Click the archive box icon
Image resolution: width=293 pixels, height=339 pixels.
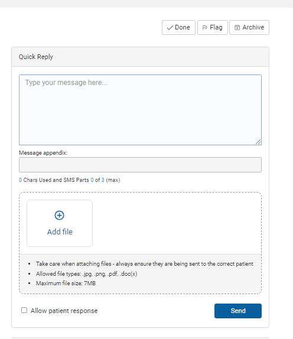click(x=237, y=27)
